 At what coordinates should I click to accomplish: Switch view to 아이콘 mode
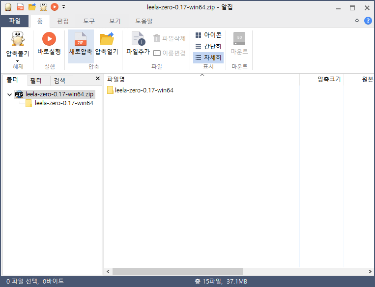(x=208, y=35)
